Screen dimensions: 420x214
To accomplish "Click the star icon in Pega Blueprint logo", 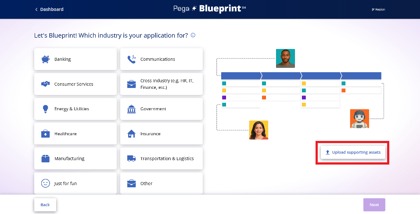I will tap(194, 9).
